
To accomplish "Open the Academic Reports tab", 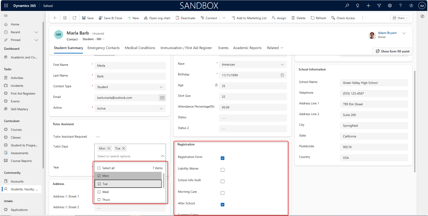I will pyautogui.click(x=247, y=48).
